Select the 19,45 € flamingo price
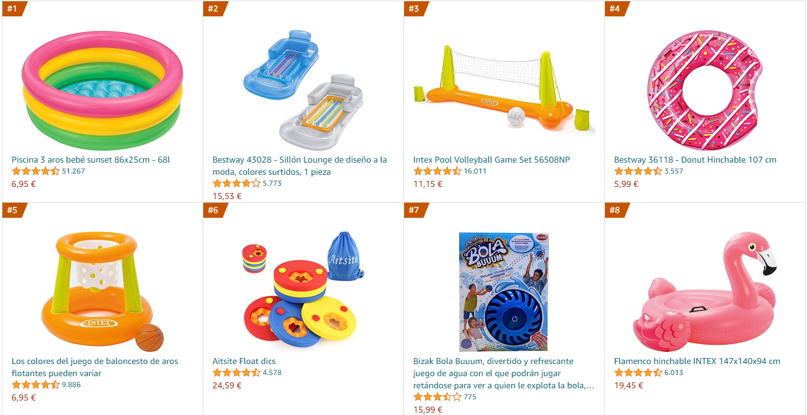The image size is (807, 415). (x=629, y=385)
